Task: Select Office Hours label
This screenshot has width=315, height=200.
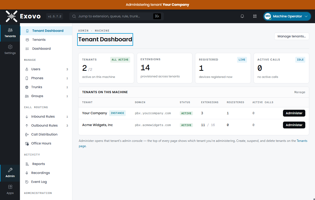Action: [41, 143]
